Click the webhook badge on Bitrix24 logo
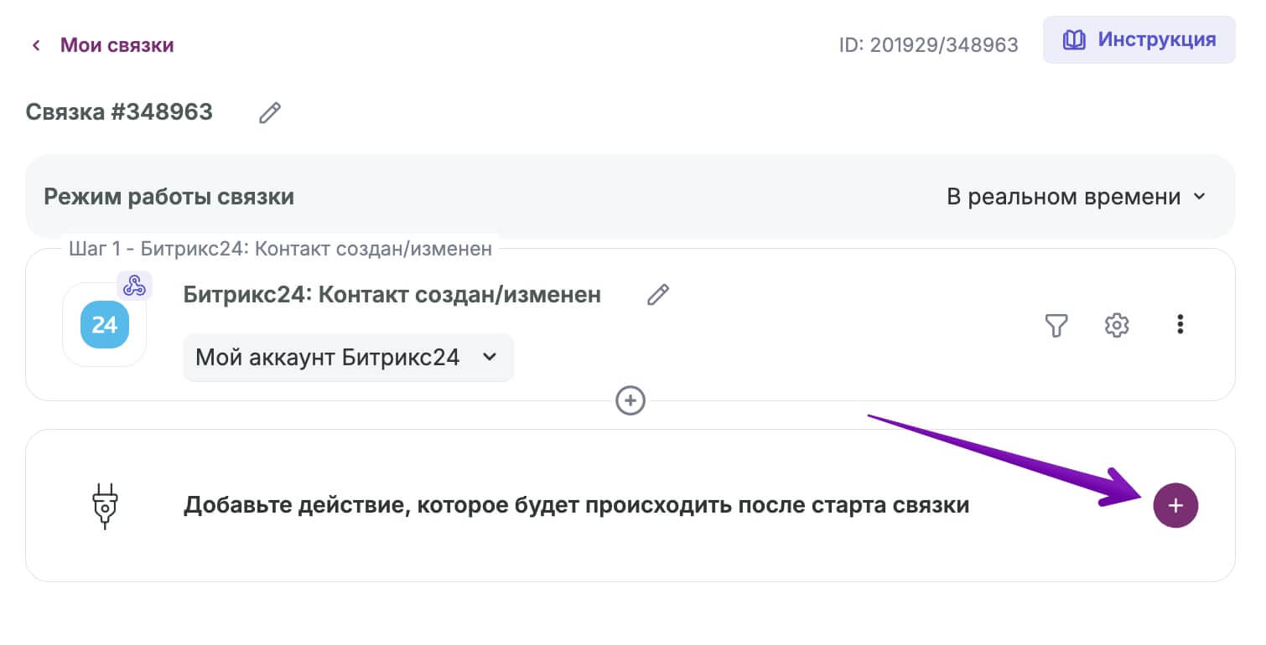This screenshot has height=645, width=1266. (134, 286)
